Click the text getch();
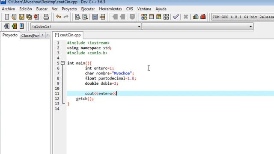274x154 pixels. (85, 99)
